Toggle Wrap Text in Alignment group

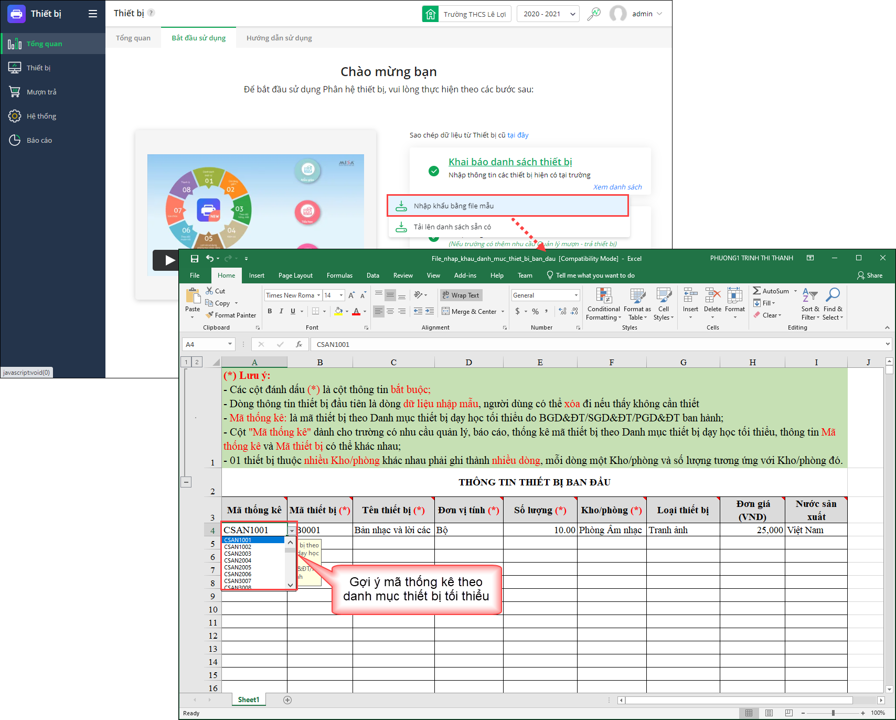point(461,295)
